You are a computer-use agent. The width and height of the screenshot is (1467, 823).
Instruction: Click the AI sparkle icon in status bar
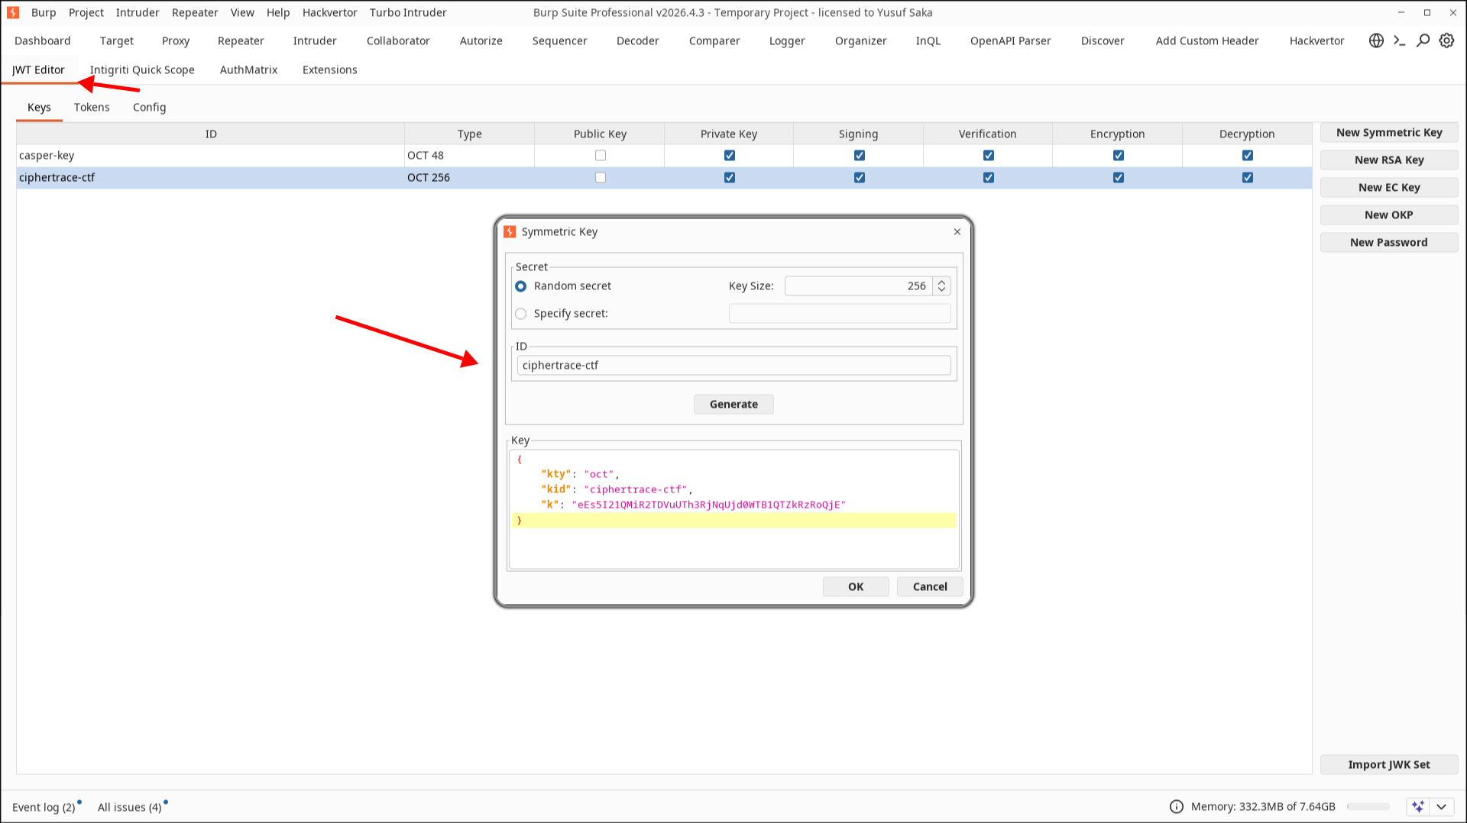click(1418, 806)
